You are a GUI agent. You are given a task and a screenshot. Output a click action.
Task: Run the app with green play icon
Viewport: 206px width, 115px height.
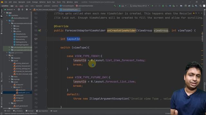152,6
